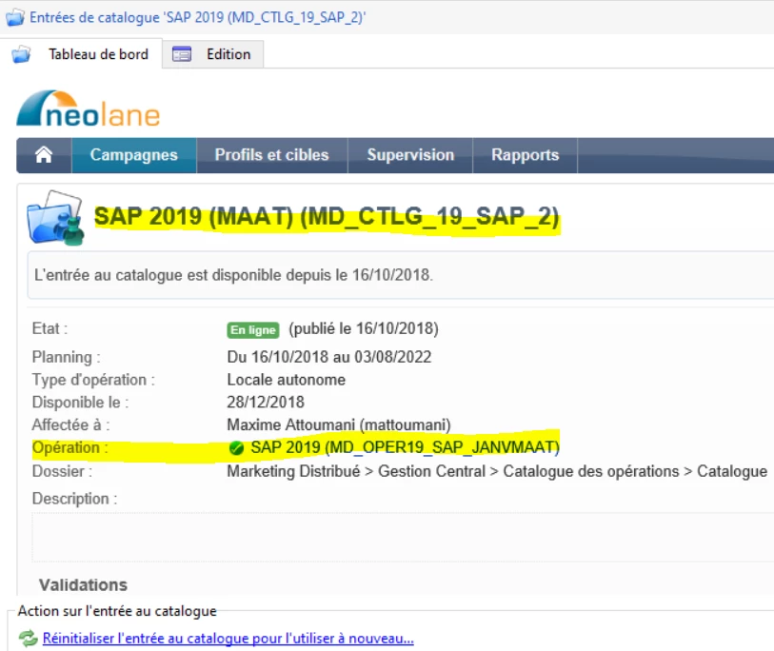Open the Profils et cibles tab
The height and width of the screenshot is (651, 774).
click(272, 155)
